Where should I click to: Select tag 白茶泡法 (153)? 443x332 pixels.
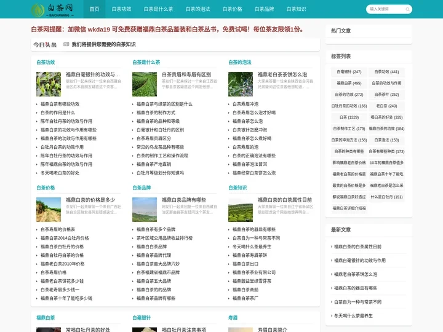click(x=386, y=140)
